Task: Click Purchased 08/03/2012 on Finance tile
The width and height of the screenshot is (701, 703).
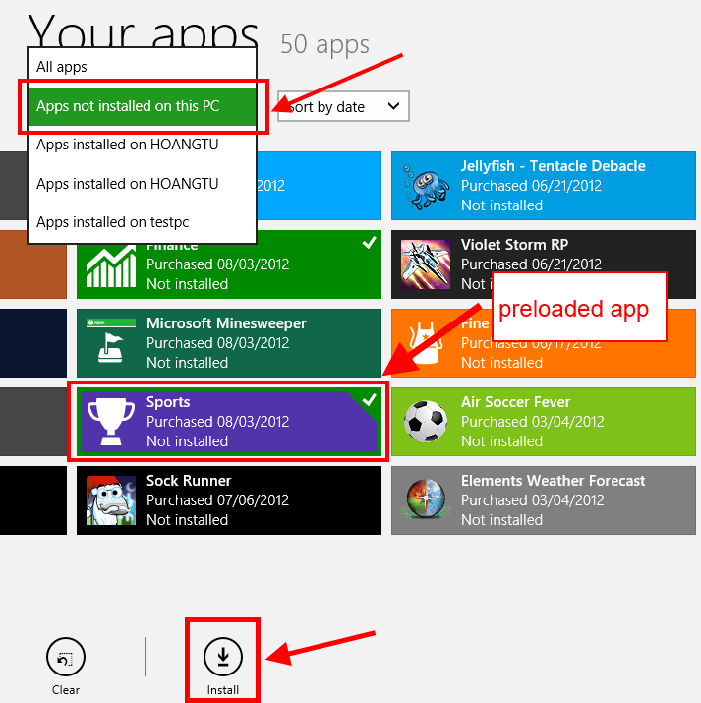Action: click(218, 264)
